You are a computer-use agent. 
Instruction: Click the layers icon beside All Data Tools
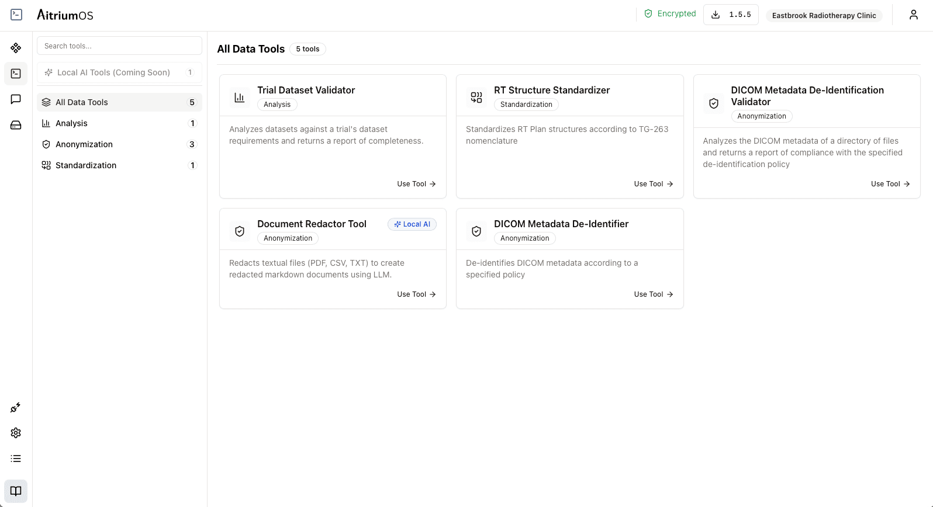click(46, 102)
